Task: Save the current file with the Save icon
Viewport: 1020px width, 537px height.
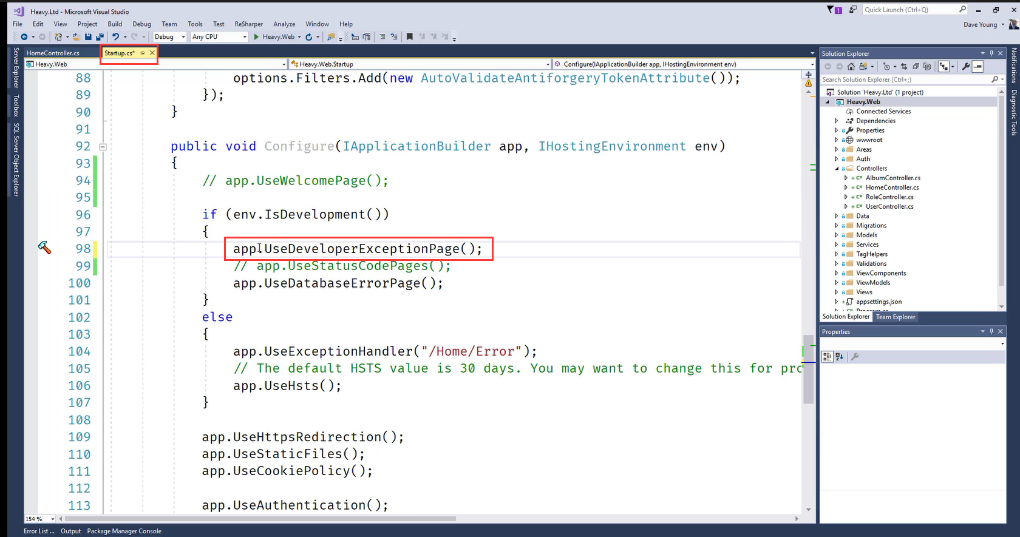Action: [88, 37]
